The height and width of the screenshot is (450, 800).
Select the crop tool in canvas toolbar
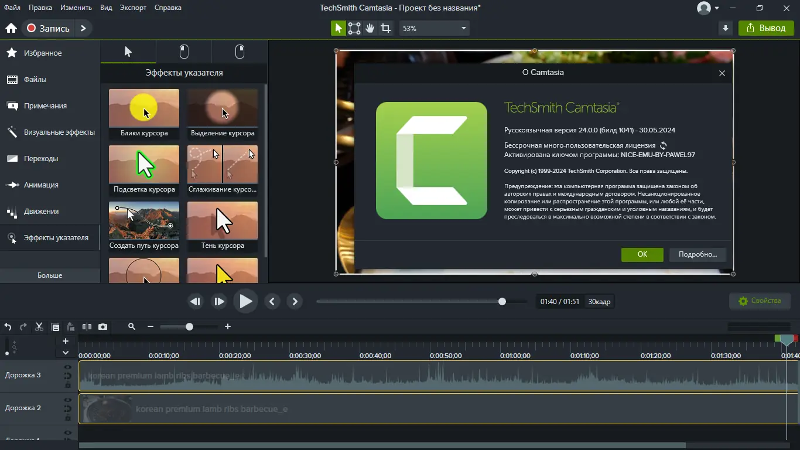pos(385,28)
